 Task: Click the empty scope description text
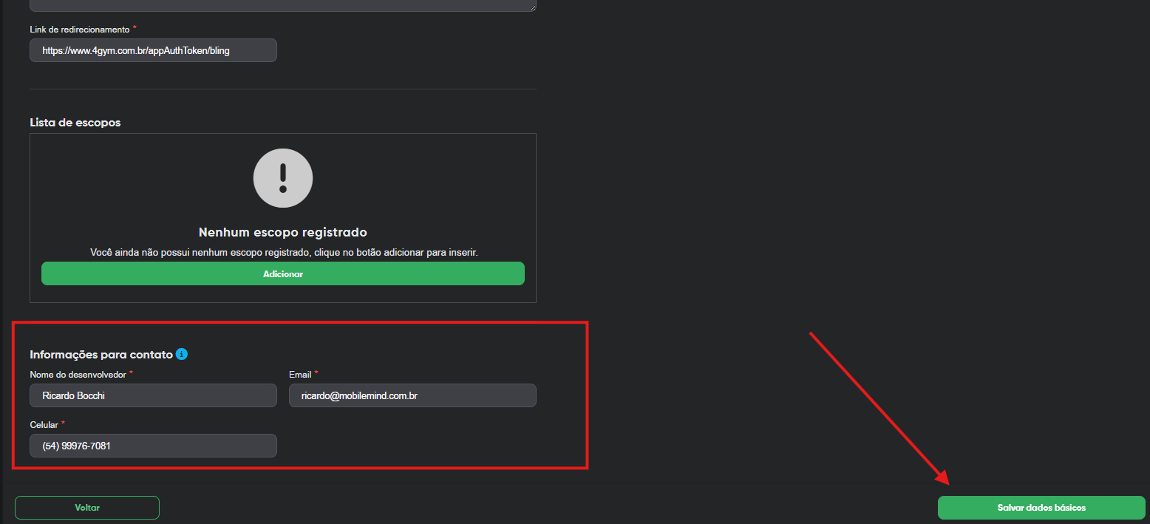click(x=283, y=252)
